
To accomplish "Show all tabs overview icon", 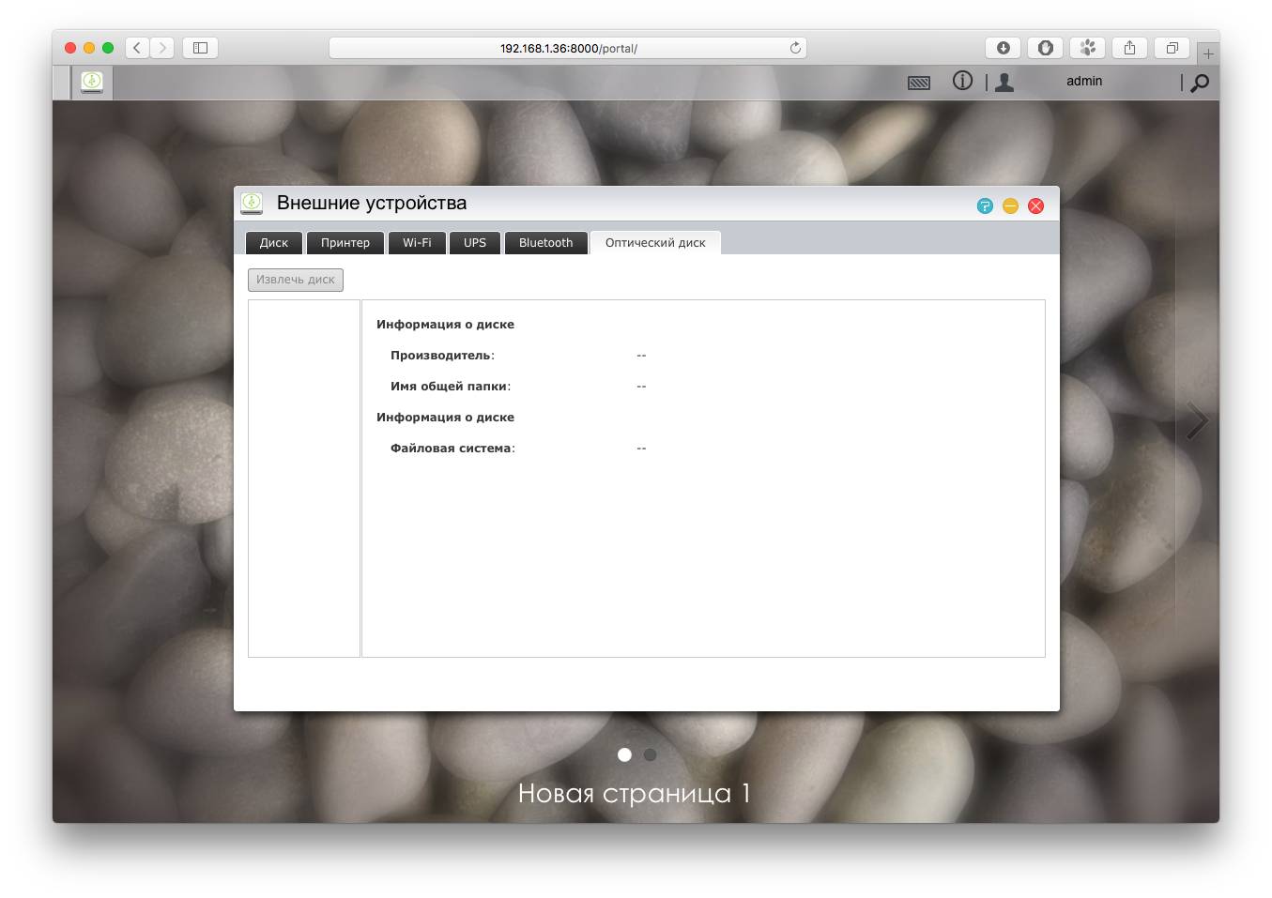I will (x=1172, y=48).
